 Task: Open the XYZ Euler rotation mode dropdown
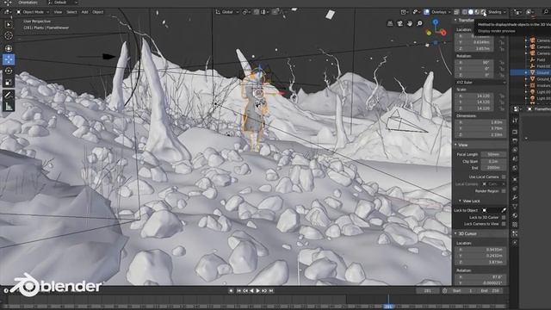point(480,83)
